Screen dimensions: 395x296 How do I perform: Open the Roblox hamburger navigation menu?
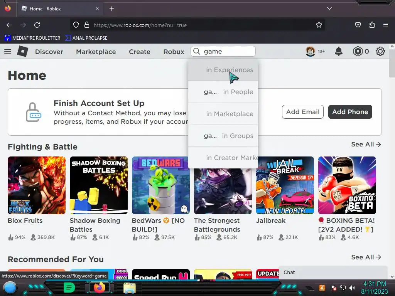pyautogui.click(x=8, y=51)
